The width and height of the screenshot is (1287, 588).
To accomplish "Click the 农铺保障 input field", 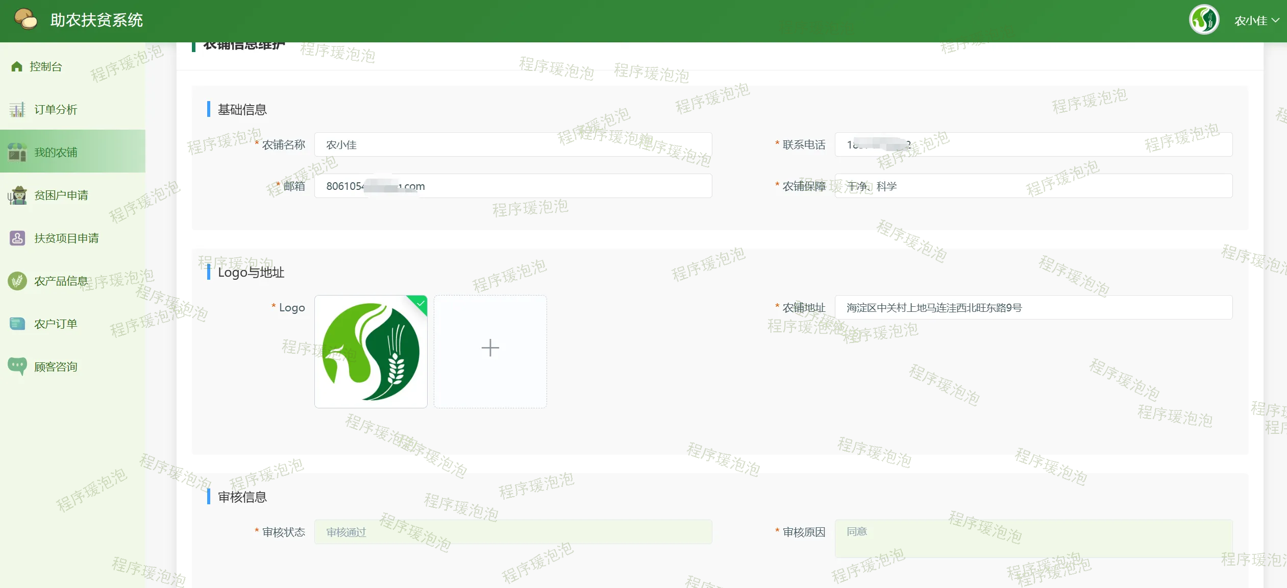I will [1033, 186].
